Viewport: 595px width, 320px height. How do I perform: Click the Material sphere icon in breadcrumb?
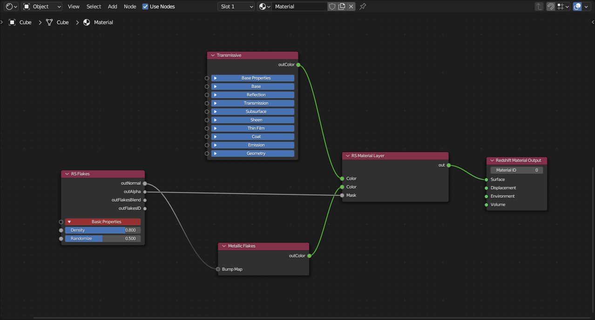coord(87,22)
